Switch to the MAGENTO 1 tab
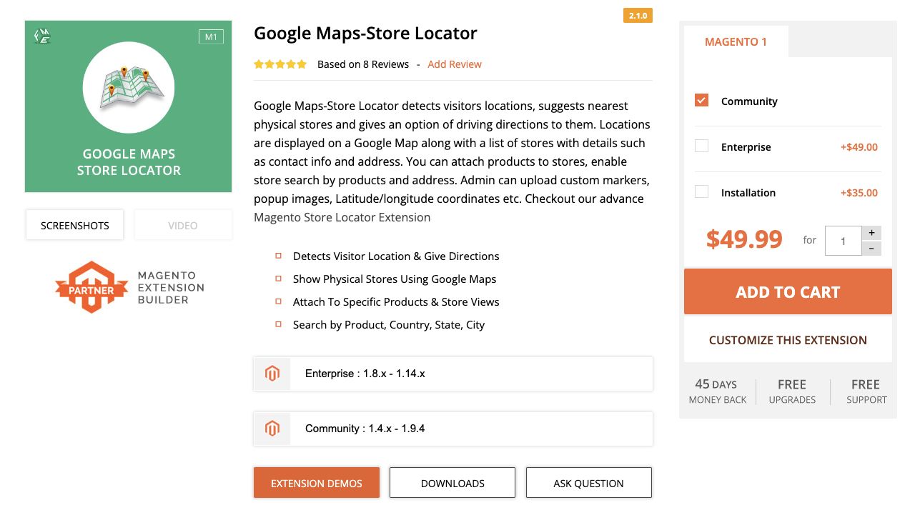Screen dimensions: 915x505 (736, 41)
